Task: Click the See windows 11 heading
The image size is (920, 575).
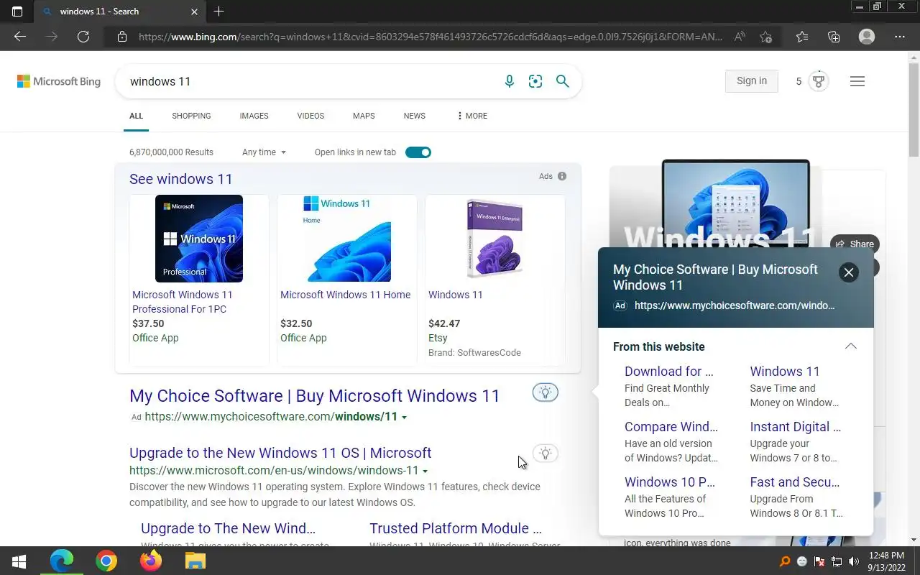Action: tap(181, 179)
